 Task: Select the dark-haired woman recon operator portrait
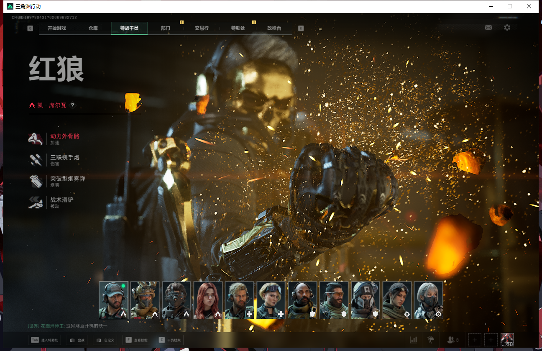397,300
